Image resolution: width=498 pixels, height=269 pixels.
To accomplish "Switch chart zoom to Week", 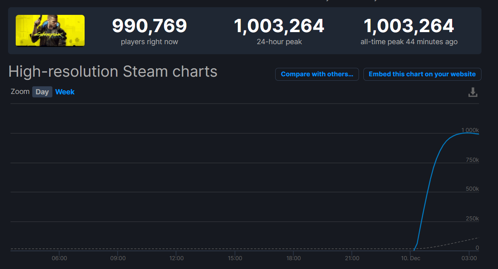I will [x=65, y=92].
